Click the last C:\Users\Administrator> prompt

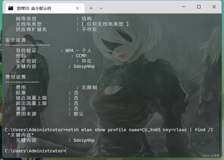click(x=35, y=151)
